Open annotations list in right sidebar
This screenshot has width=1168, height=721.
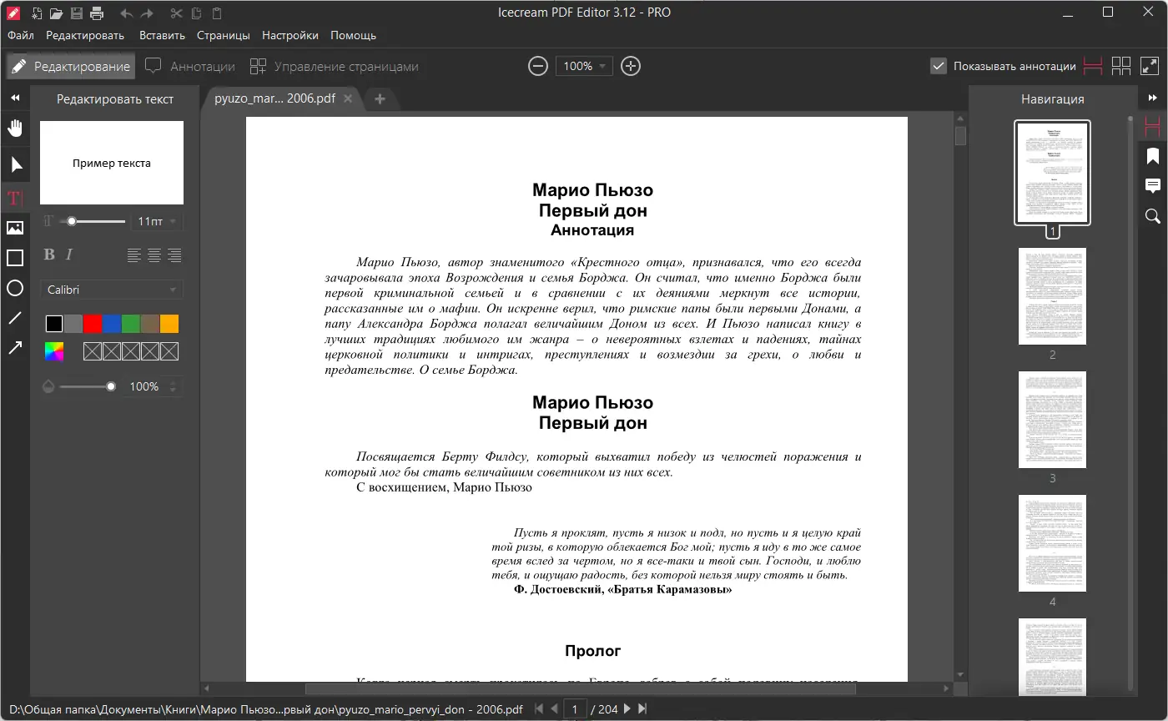pyautogui.click(x=1153, y=186)
